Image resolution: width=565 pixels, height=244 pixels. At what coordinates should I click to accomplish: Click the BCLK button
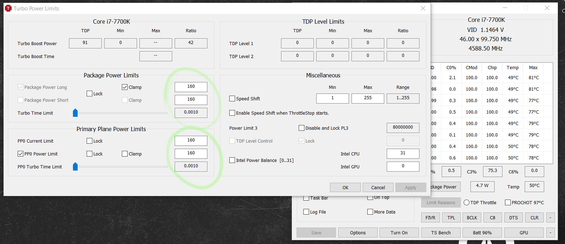point(472,217)
